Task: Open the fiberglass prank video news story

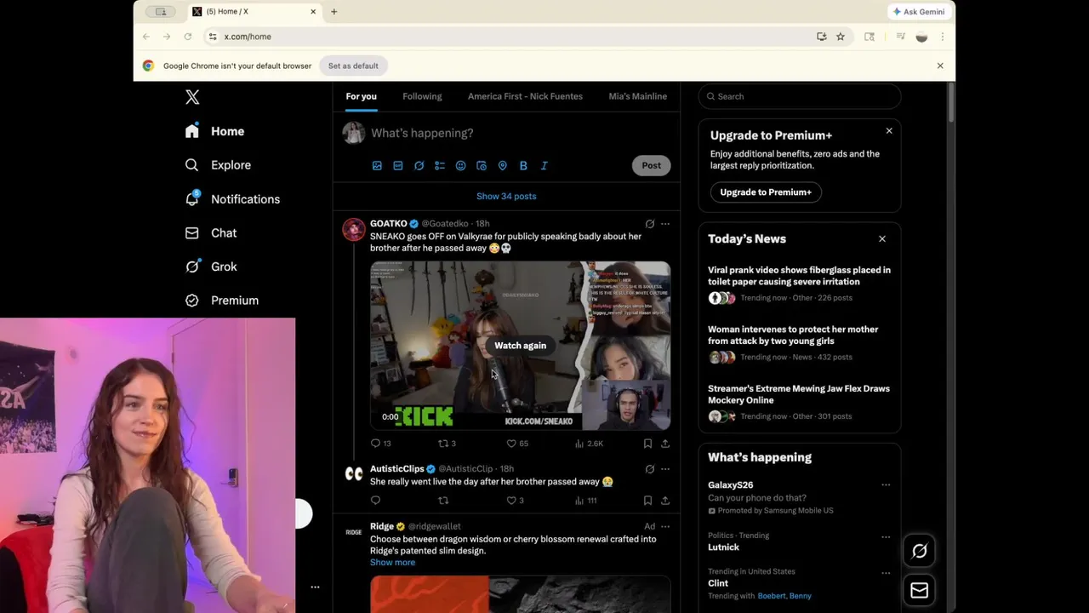Action: pyautogui.click(x=799, y=276)
